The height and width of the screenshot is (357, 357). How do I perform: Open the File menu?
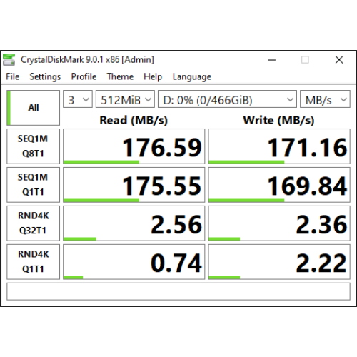point(13,76)
